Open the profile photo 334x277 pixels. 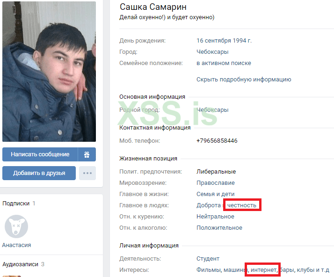pos(49,72)
